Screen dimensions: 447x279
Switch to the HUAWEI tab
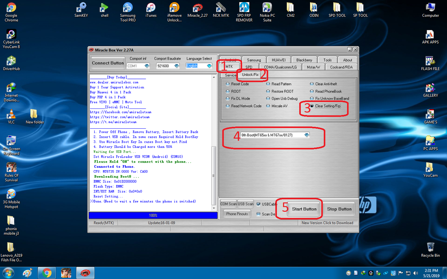(279, 60)
